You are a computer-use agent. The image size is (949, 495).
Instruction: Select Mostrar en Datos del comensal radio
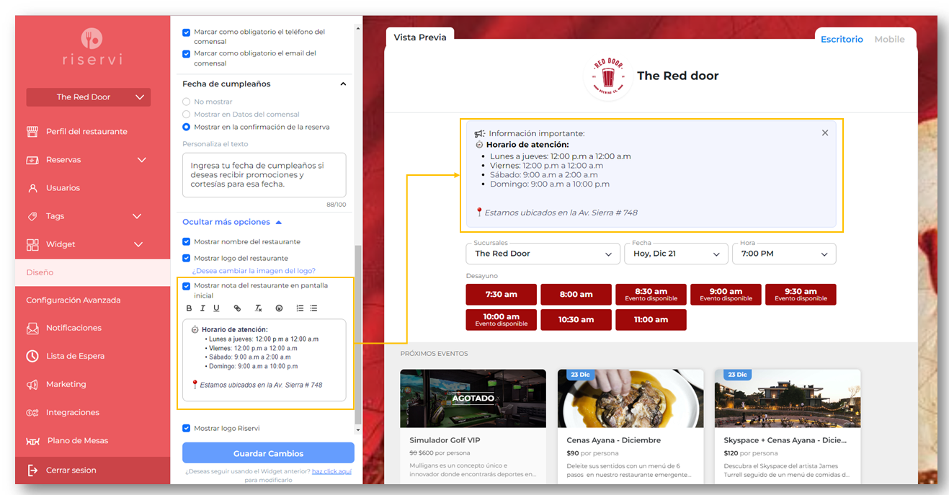(187, 115)
